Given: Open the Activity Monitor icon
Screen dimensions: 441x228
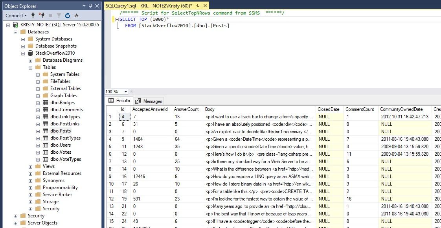Looking at the screenshot, I should point(76,16).
